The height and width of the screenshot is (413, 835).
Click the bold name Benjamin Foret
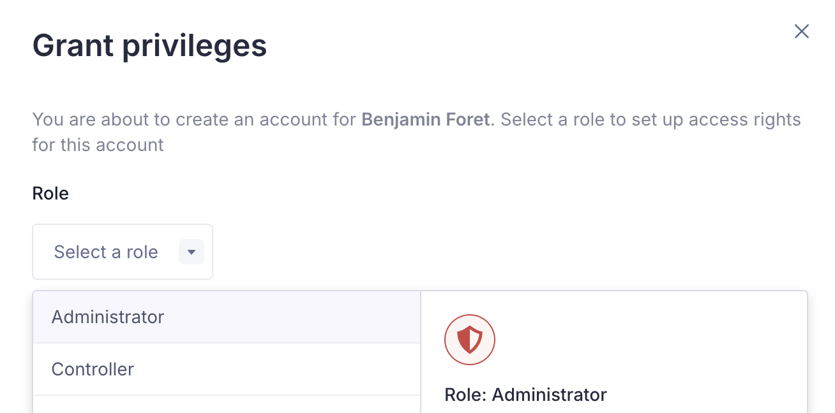click(426, 119)
